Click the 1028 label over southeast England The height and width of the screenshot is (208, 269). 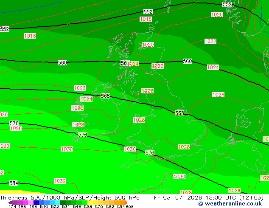pyautogui.click(x=184, y=147)
